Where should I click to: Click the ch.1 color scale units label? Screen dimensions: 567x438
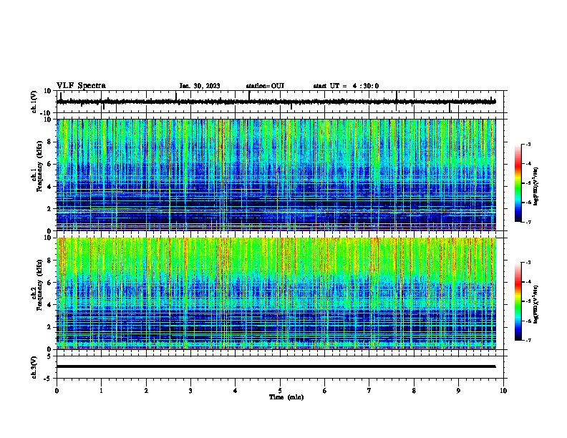[x=536, y=186]
